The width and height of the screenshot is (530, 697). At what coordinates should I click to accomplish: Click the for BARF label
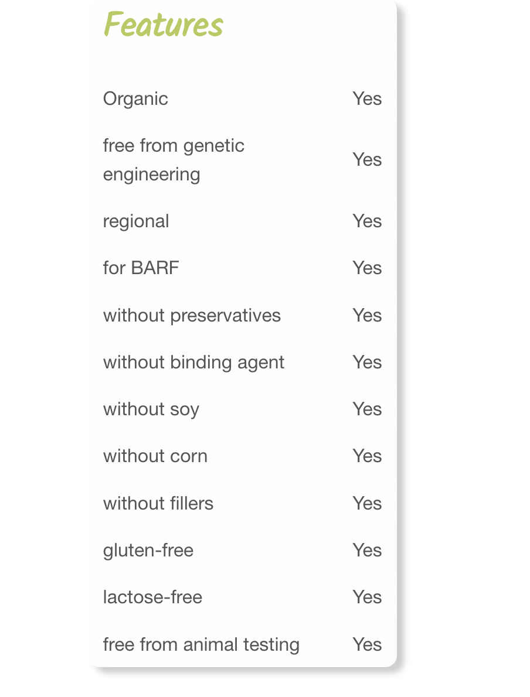pyautogui.click(x=141, y=268)
